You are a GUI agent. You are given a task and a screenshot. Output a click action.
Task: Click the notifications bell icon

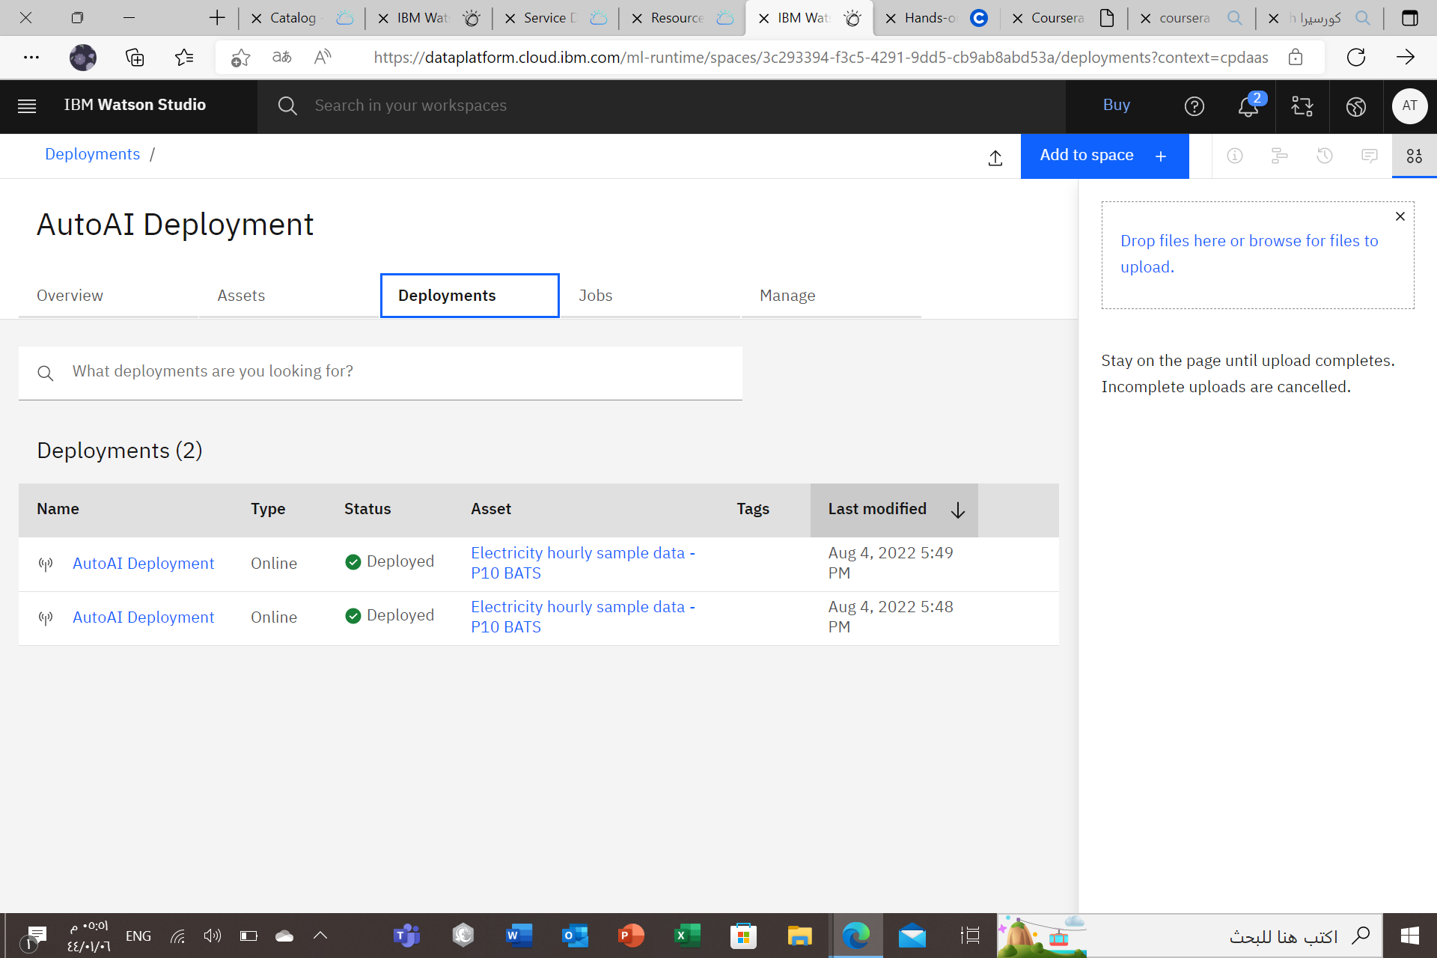[1248, 106]
